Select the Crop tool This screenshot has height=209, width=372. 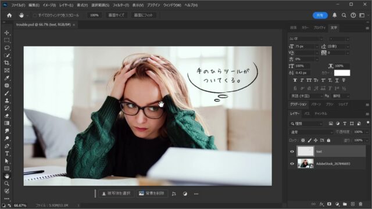(x=7, y=63)
